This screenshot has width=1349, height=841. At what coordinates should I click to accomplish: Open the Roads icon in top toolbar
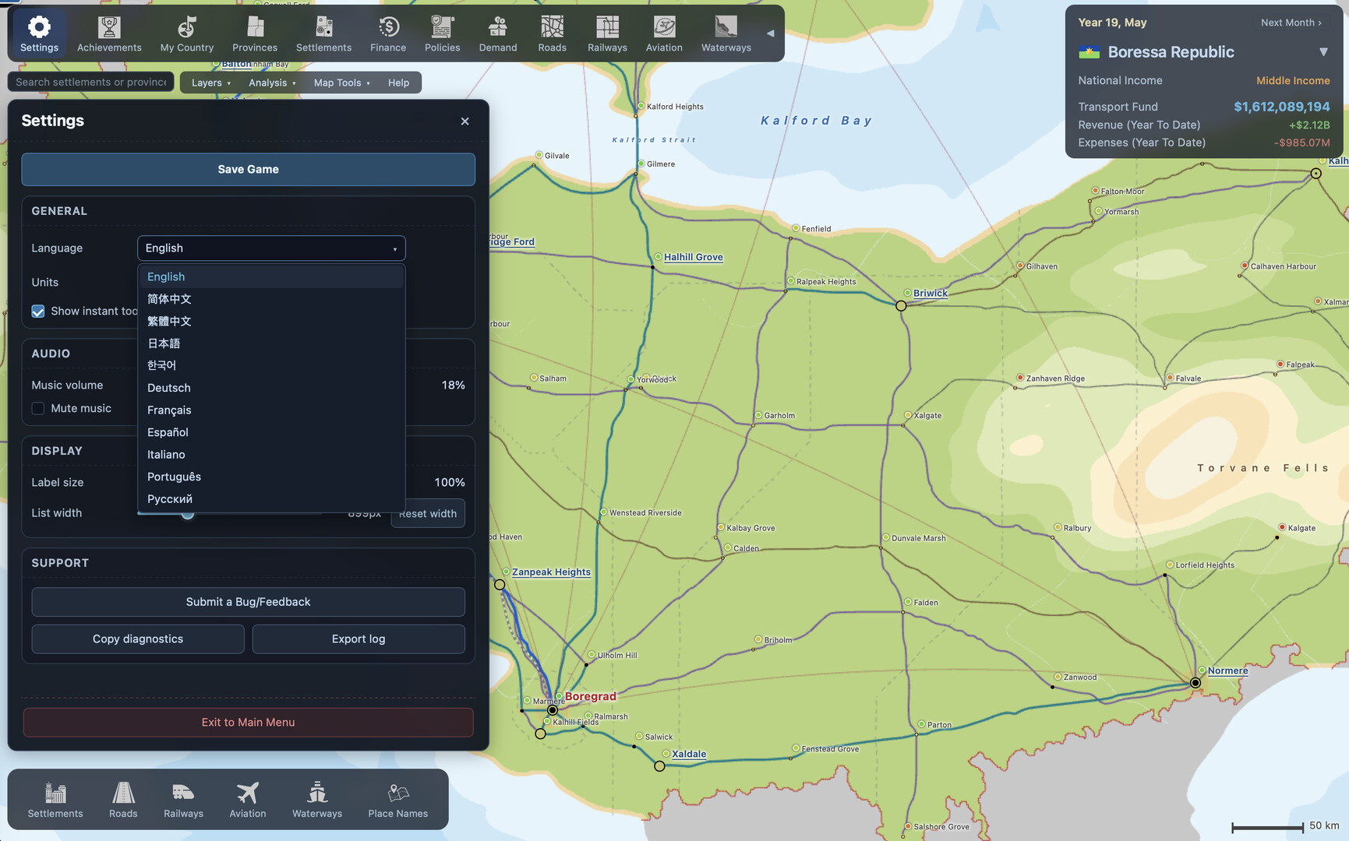(x=552, y=34)
